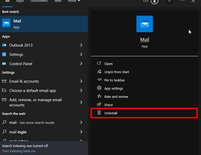Switch to the Web search tab

58,1
